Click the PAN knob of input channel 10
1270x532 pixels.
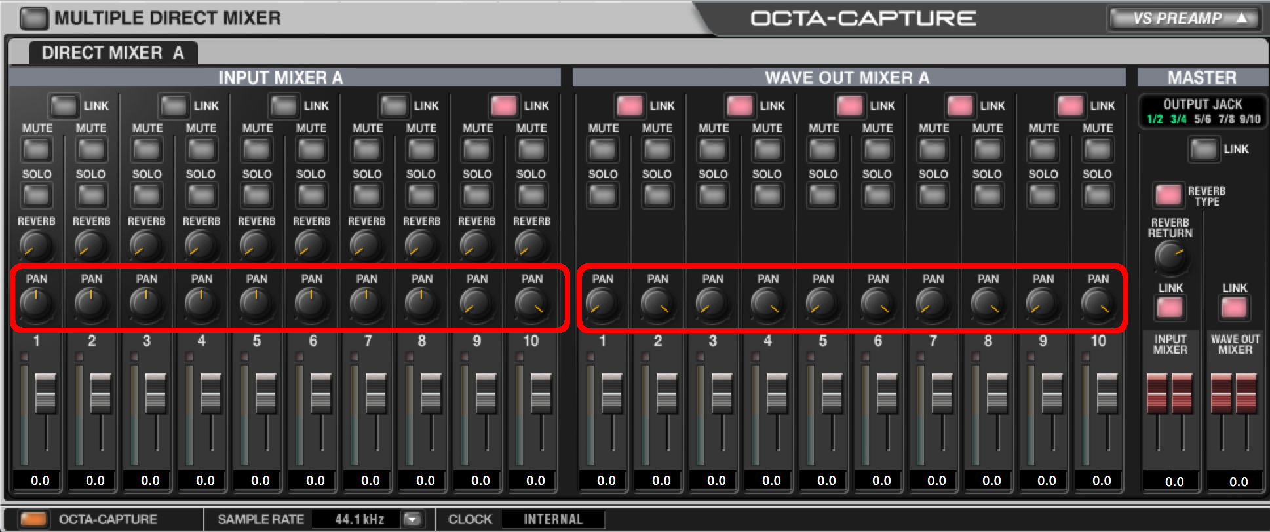[x=531, y=304]
